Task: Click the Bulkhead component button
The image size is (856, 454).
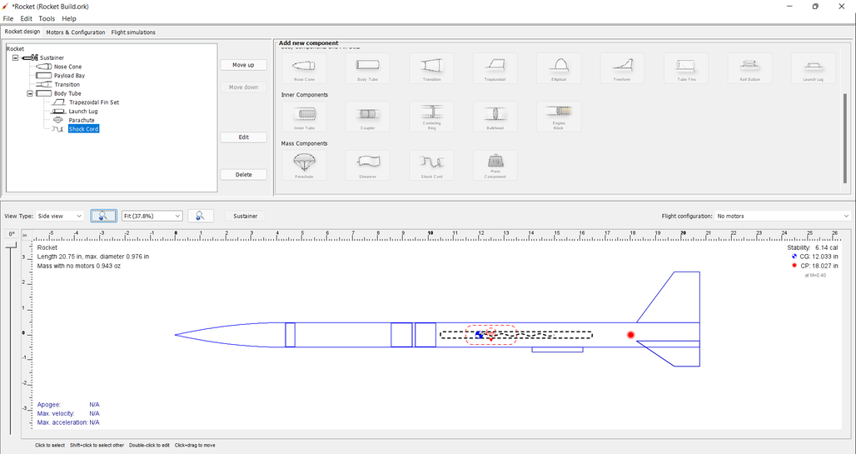Action: (x=495, y=117)
